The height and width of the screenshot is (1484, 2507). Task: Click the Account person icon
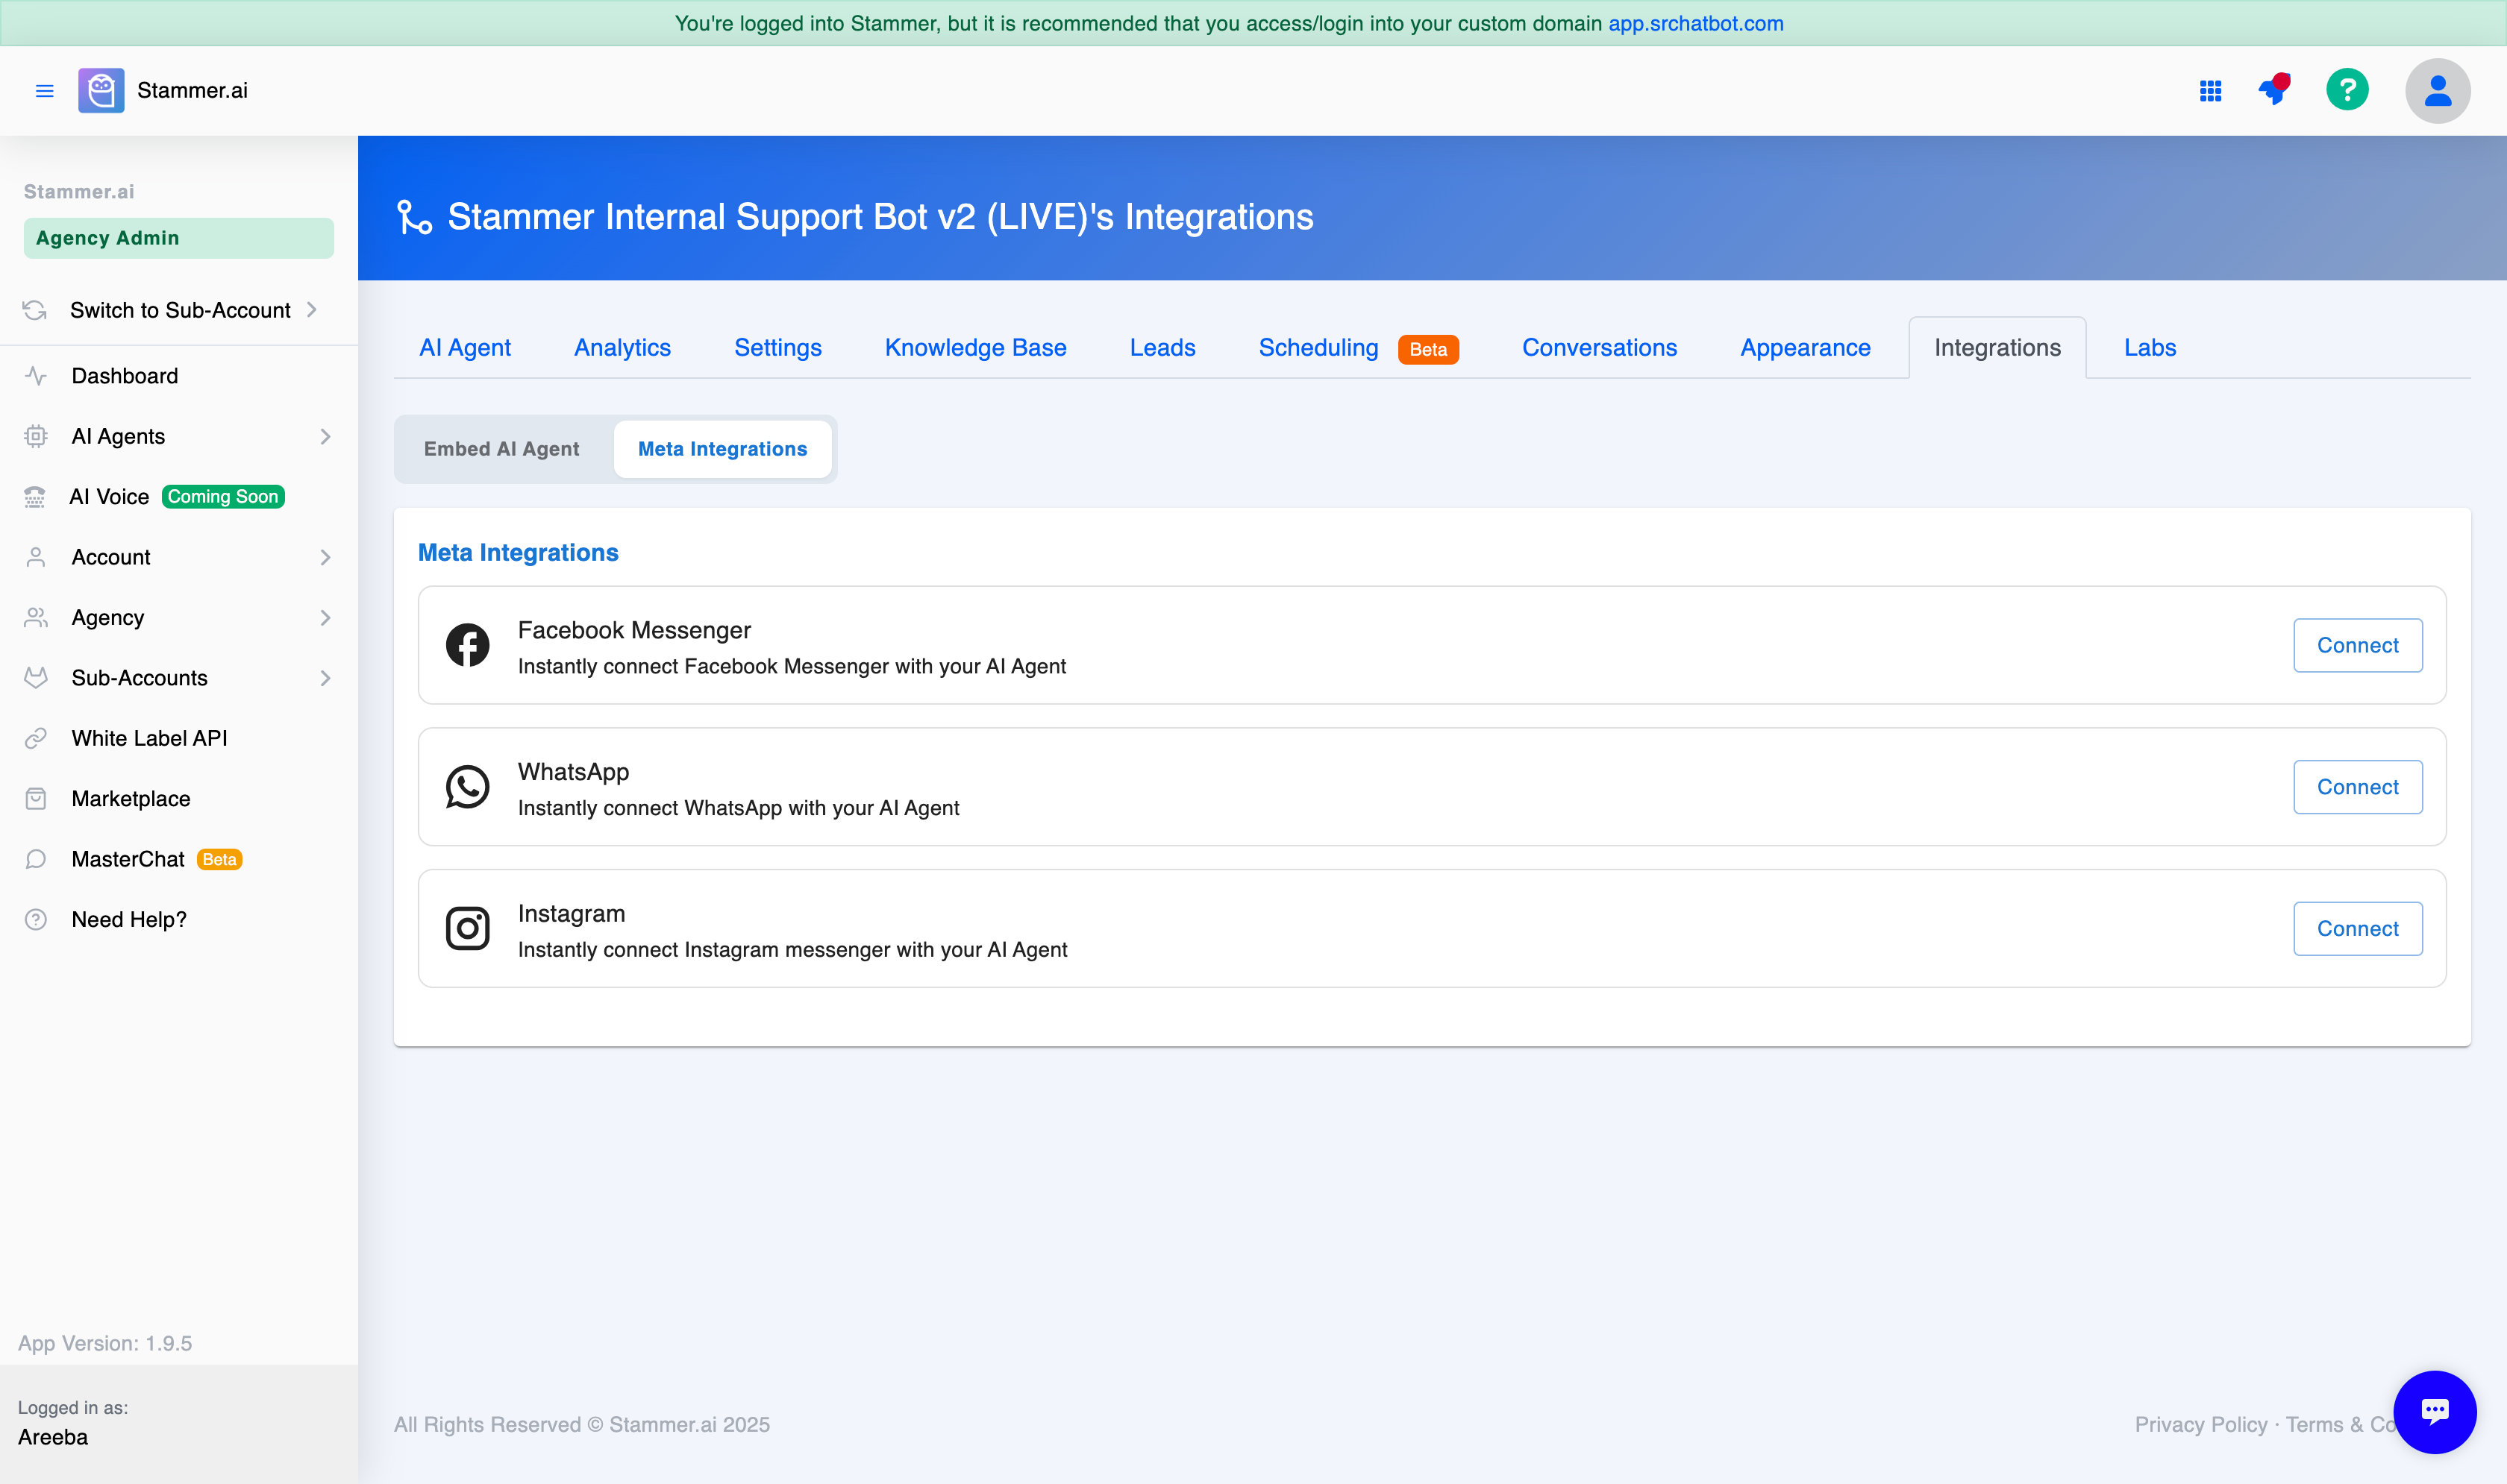coord(36,557)
